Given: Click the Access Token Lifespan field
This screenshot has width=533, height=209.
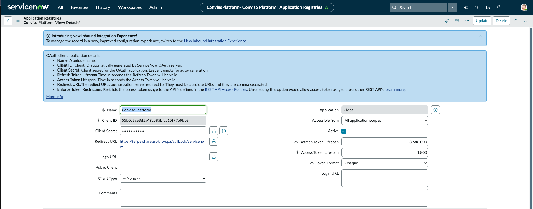Looking at the screenshot, I should point(385,152).
